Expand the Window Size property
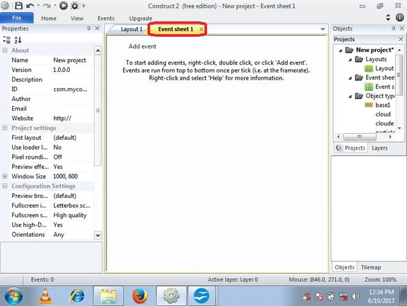The image size is (407, 306). click(x=5, y=176)
